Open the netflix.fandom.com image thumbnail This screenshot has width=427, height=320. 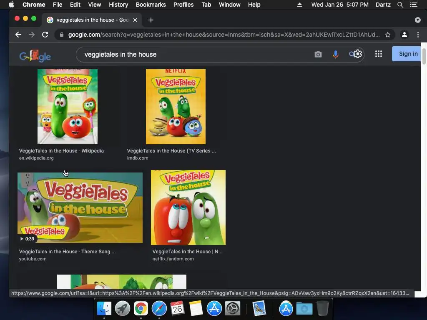click(188, 207)
